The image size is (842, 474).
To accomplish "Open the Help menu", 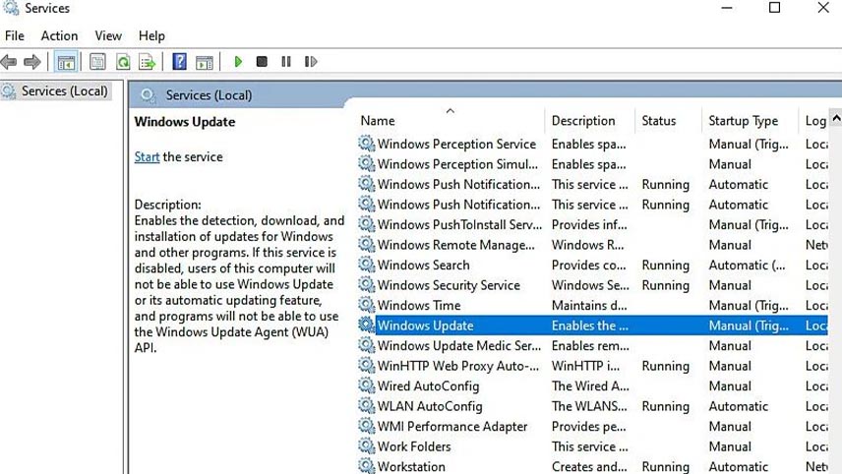I will coord(151,36).
